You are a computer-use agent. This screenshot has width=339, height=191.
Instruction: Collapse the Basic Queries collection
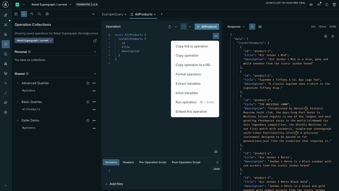coord(18,102)
